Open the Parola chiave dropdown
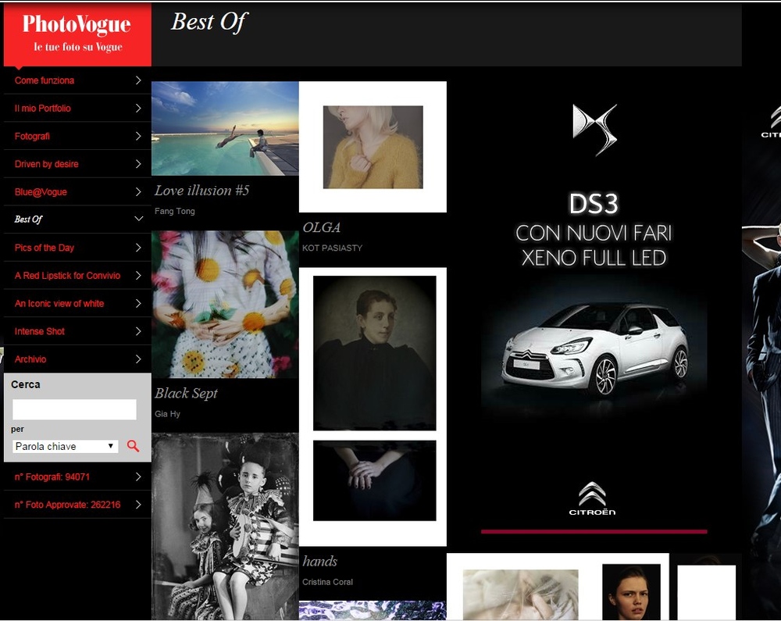The image size is (781, 621). [66, 446]
